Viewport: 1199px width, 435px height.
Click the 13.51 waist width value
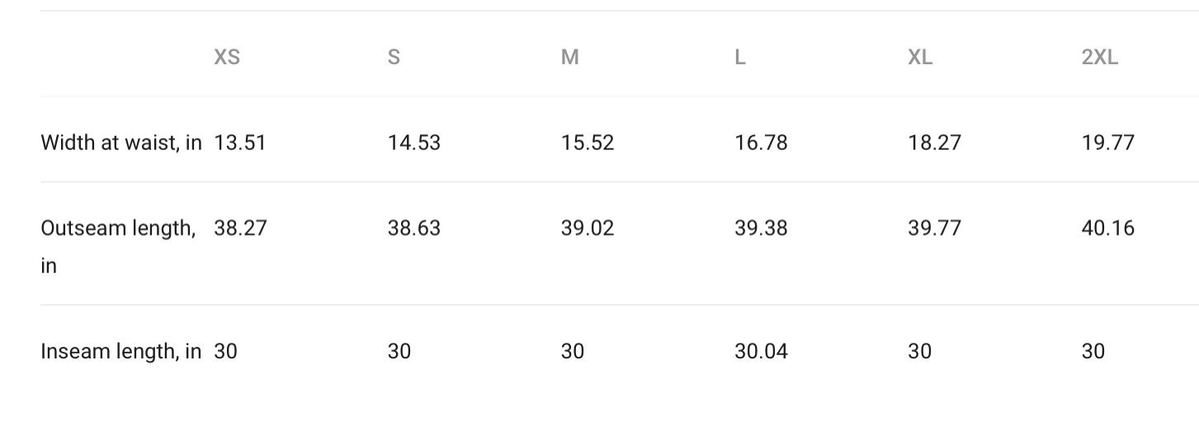pos(240,143)
